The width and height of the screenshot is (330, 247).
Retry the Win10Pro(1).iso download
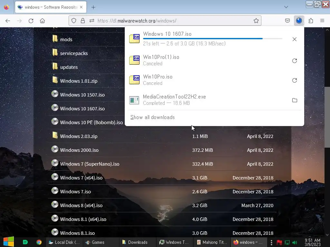point(295,61)
